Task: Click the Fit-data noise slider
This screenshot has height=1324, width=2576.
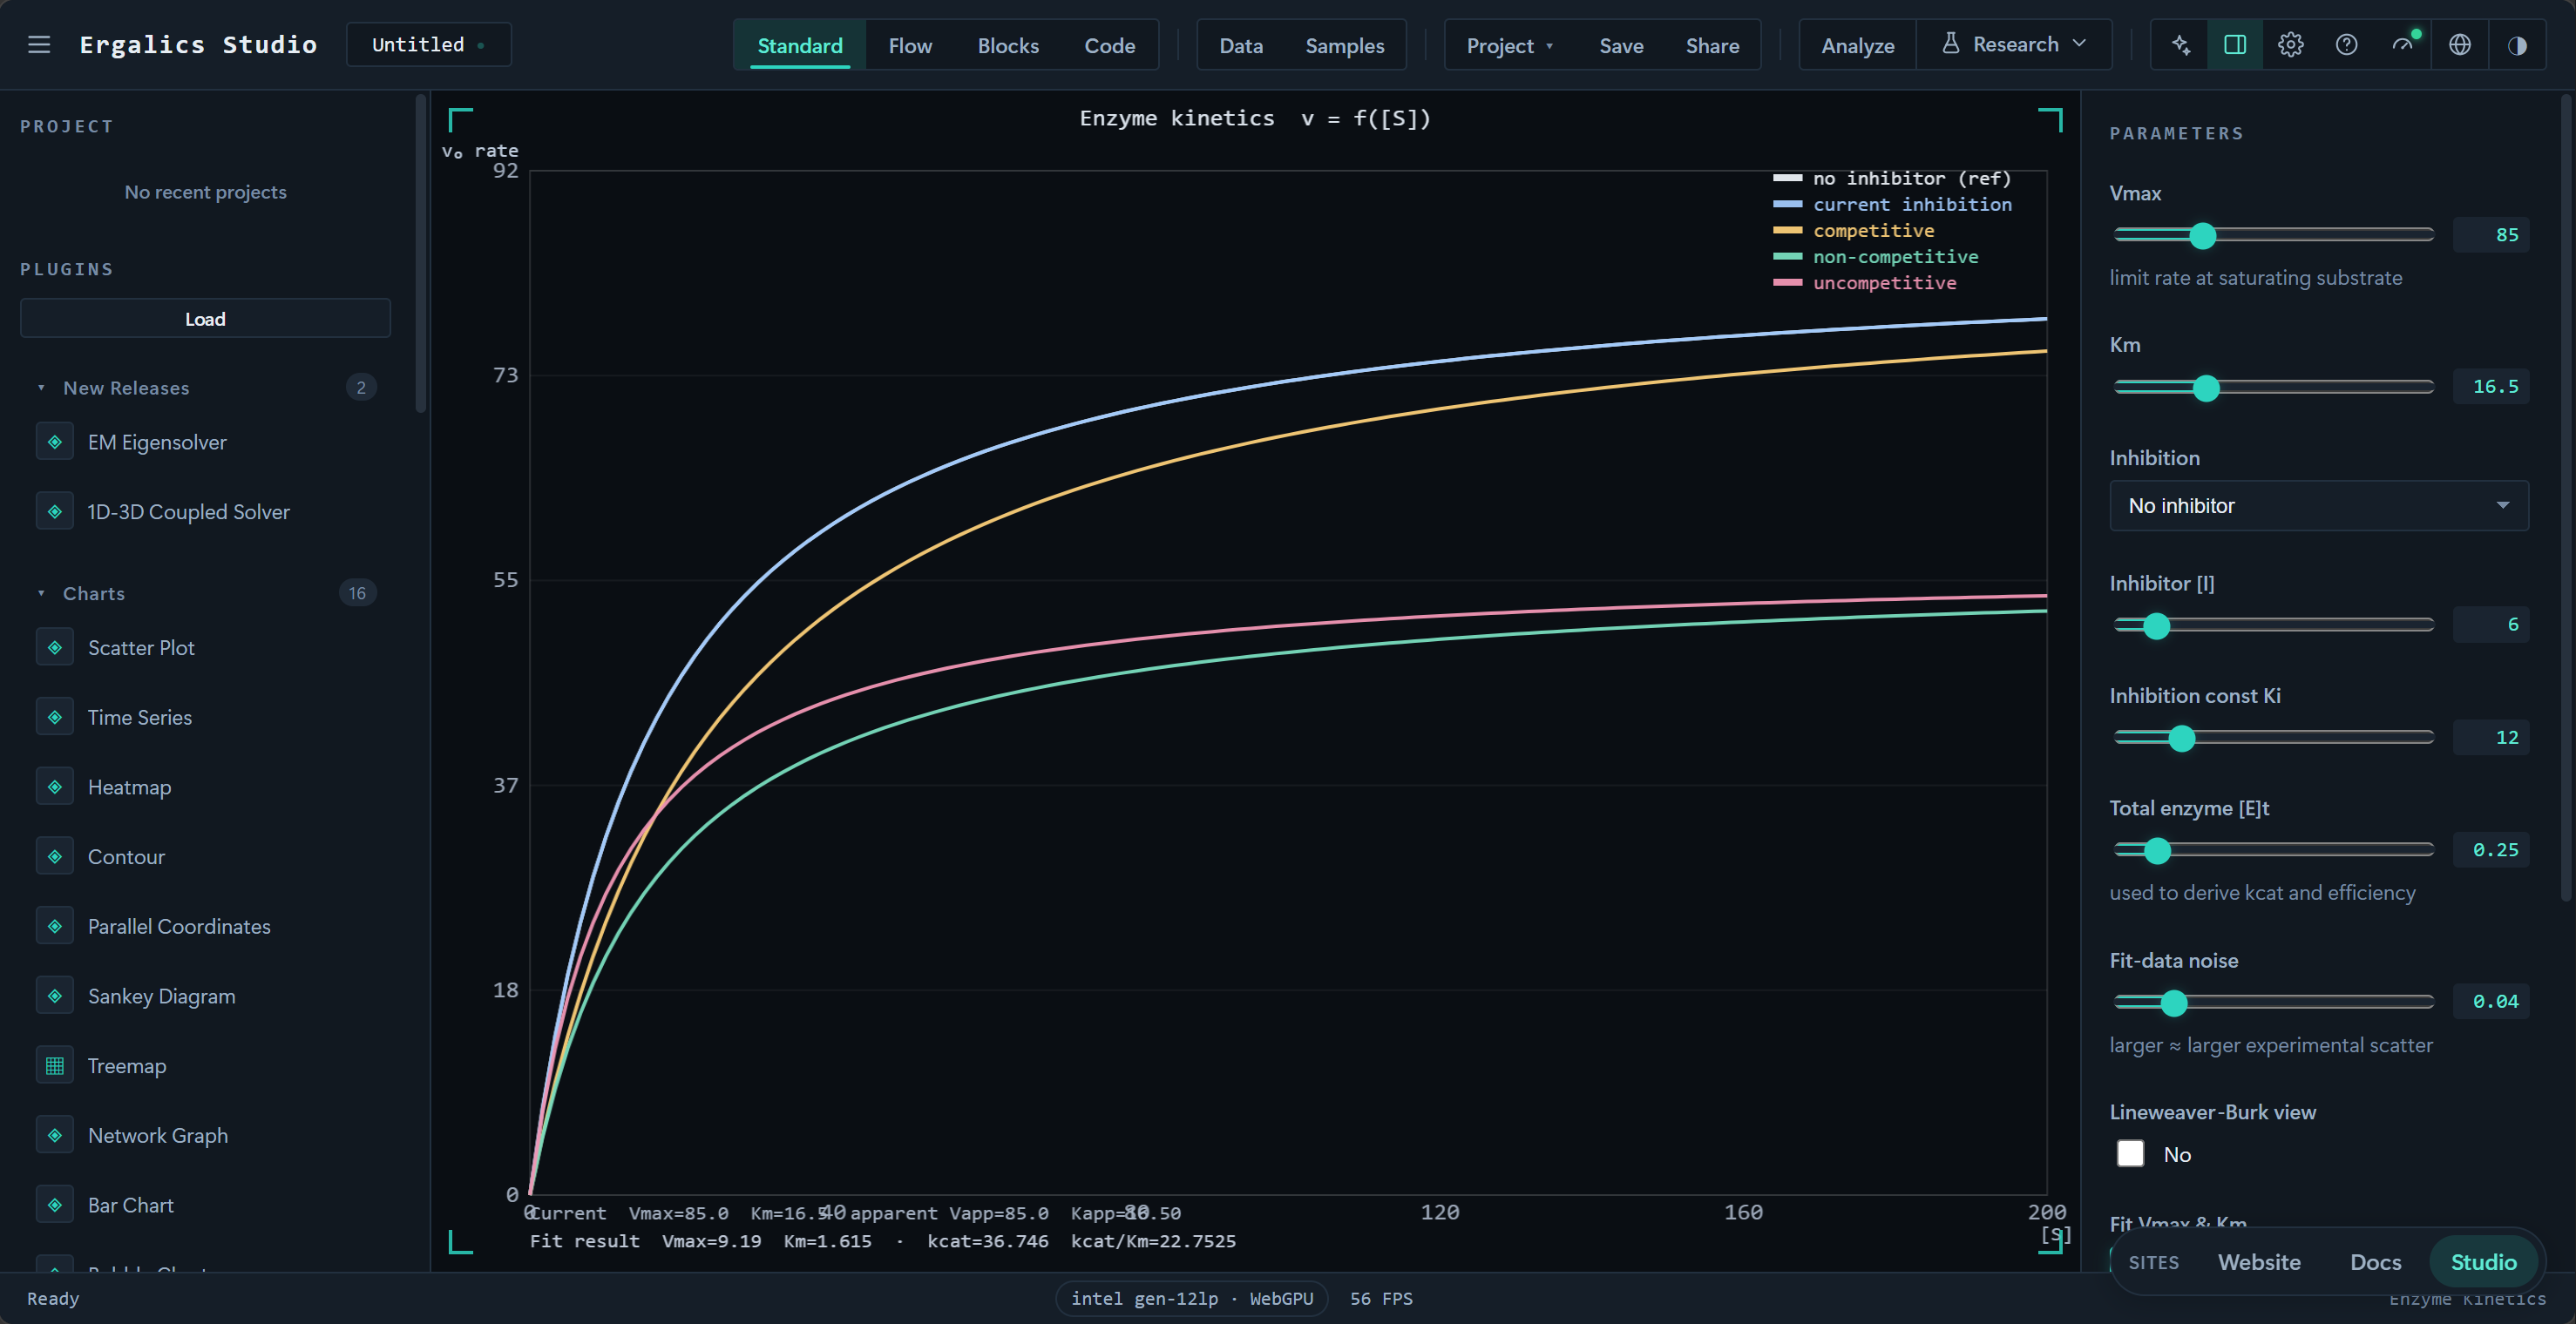Action: pos(2274,1003)
